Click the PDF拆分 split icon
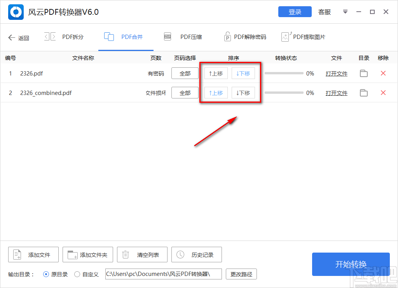 coord(50,37)
